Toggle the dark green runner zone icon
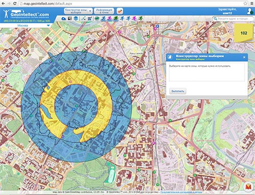This screenshot has height=195, width=255. click(116, 18)
